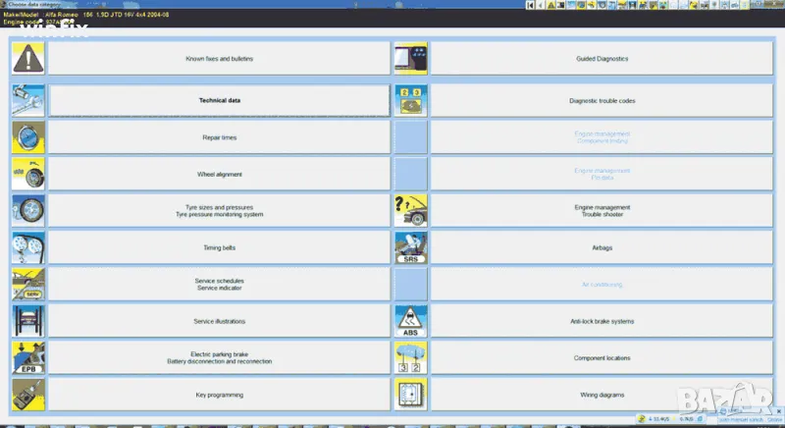Select the Known fixes and bulletins button

[219, 60]
